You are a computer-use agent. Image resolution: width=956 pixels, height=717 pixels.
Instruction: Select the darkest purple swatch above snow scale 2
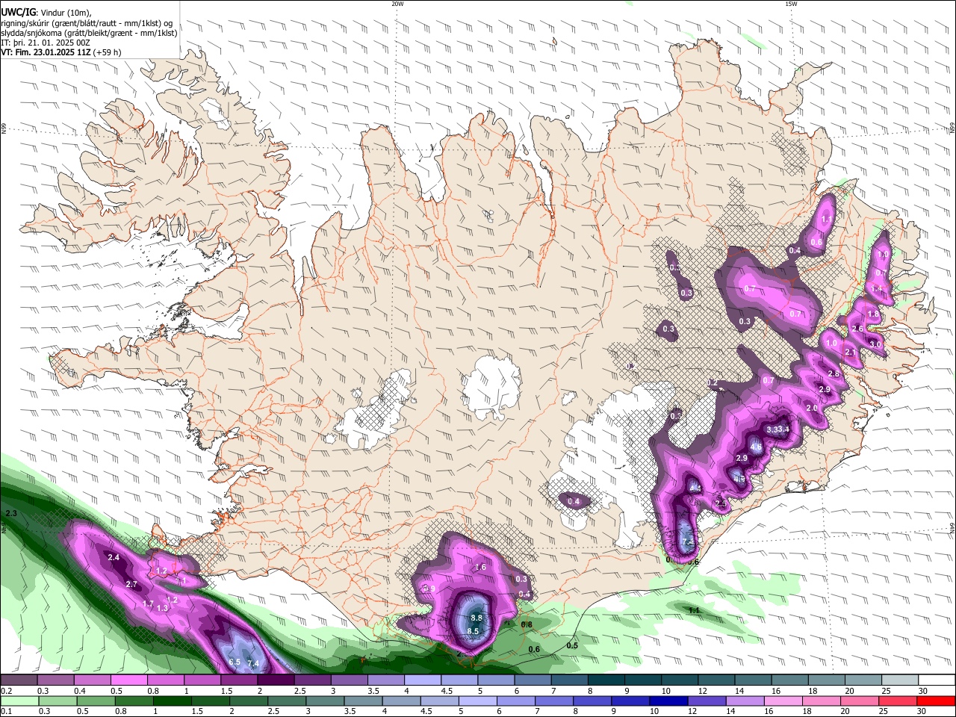pos(276,680)
